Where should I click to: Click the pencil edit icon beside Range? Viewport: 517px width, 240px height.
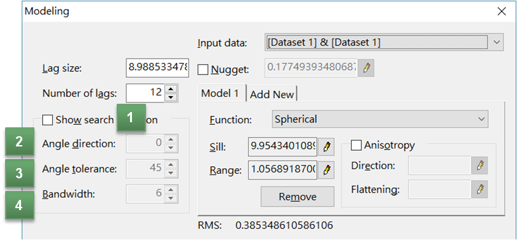coord(326,170)
